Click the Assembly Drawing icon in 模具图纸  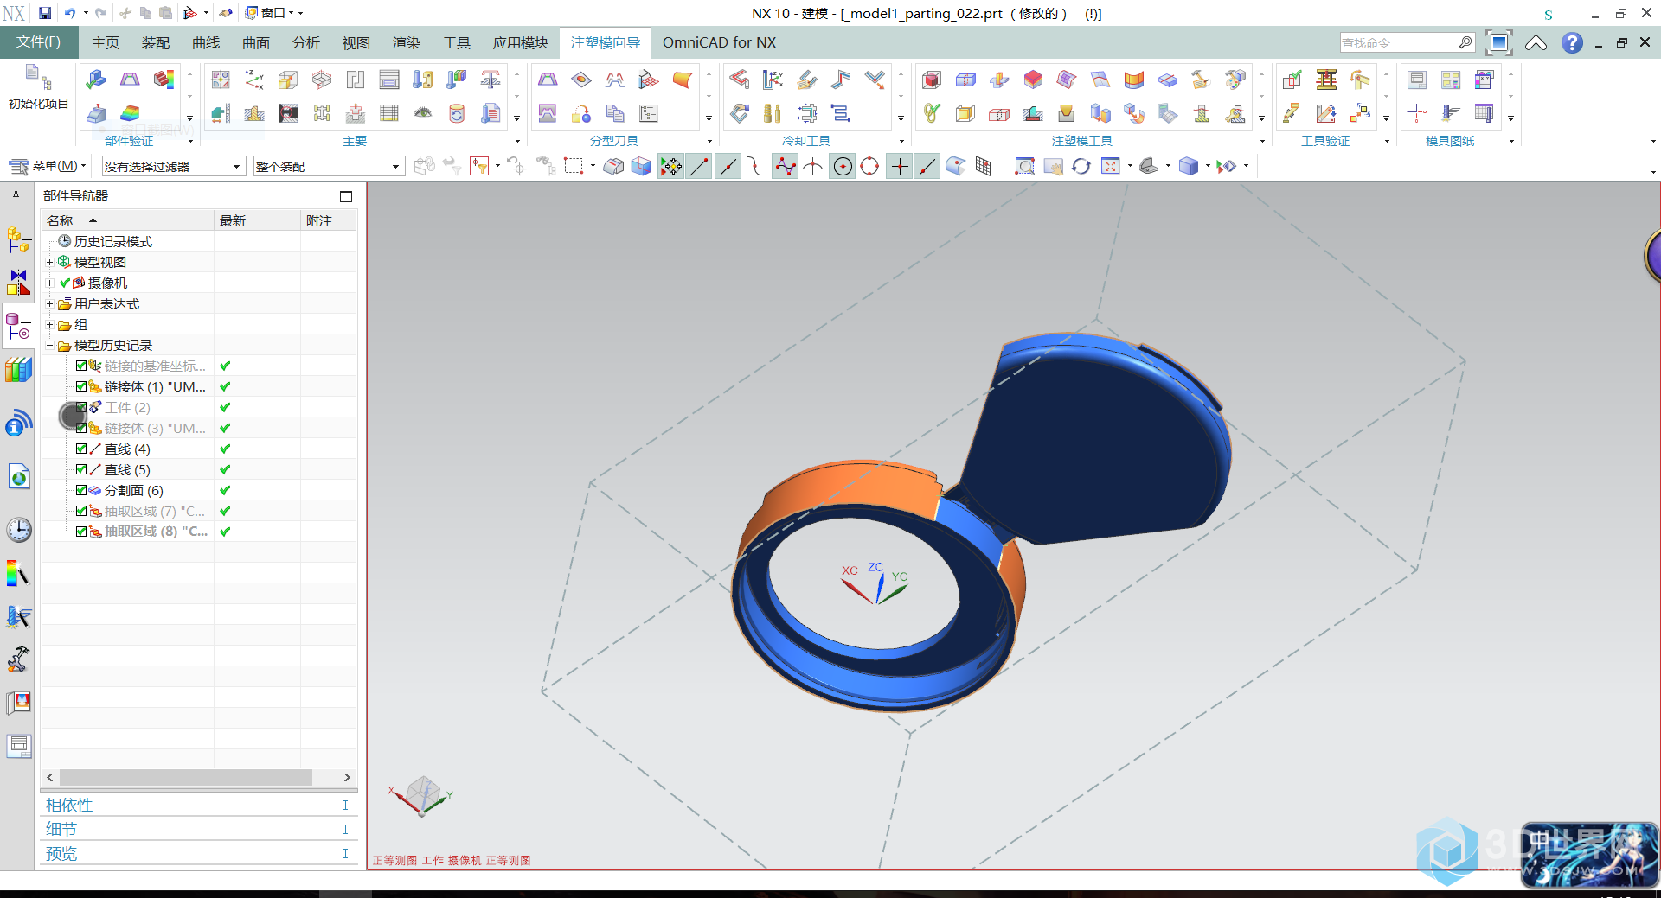(1417, 80)
